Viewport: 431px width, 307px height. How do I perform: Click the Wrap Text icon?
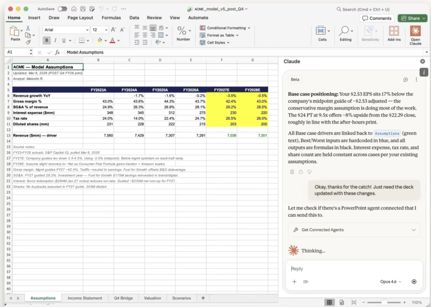(161, 28)
